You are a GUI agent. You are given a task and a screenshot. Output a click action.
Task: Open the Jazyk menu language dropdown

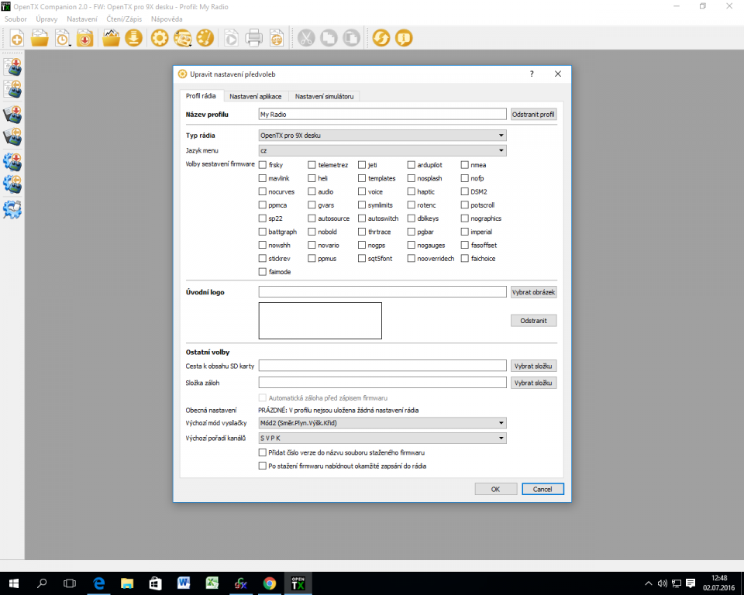(x=383, y=150)
